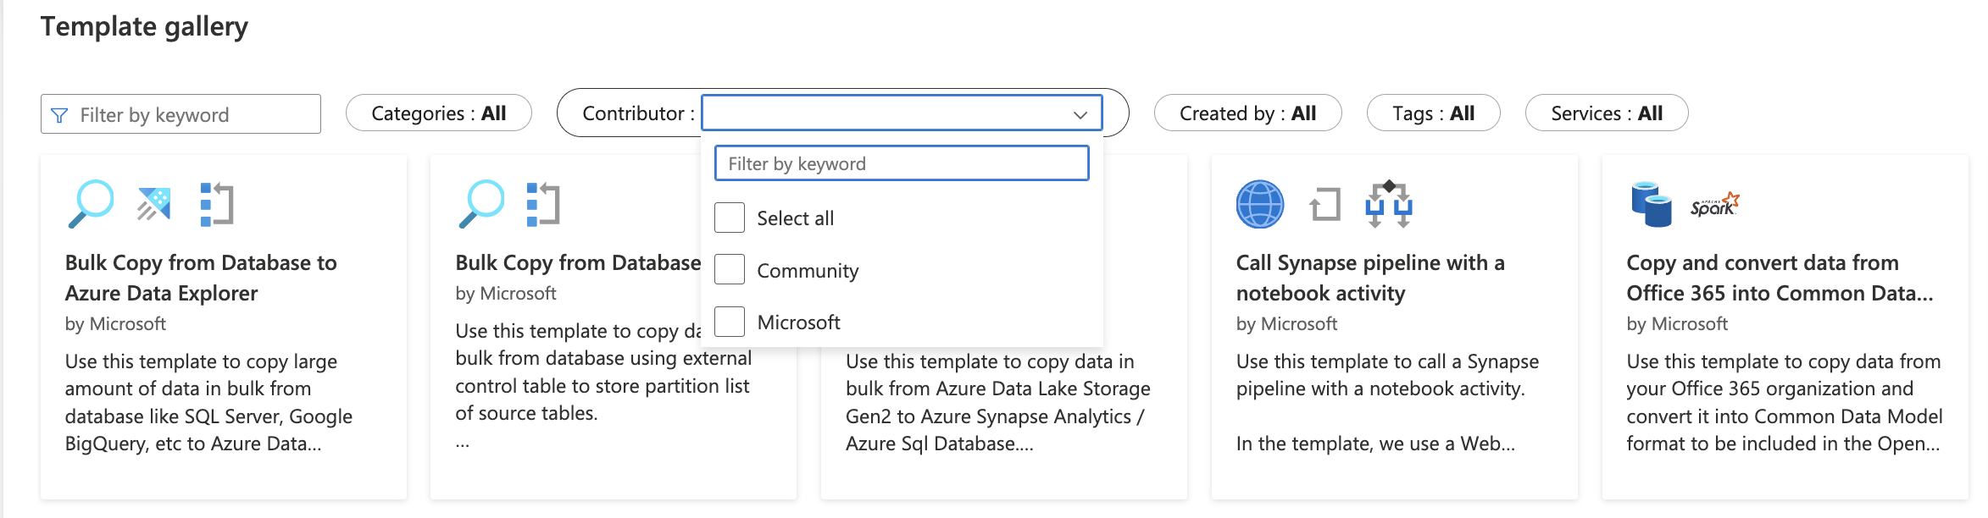Check the Select all checkbox
Screen dimensions: 1988x518
[730, 218]
